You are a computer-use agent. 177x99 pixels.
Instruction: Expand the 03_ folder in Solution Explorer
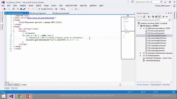tap(140, 56)
